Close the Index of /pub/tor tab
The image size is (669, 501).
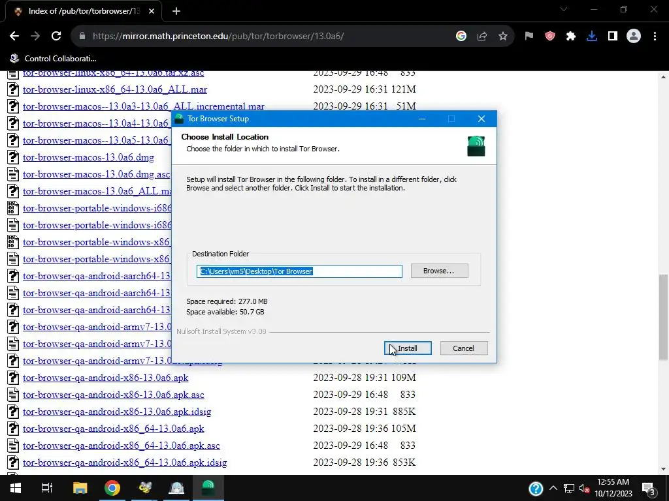click(152, 12)
